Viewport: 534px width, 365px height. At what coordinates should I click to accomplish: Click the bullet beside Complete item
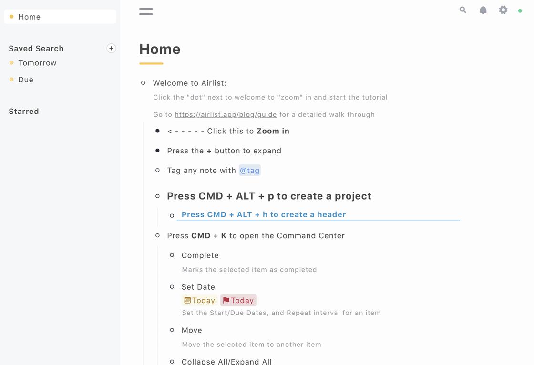[x=172, y=255]
